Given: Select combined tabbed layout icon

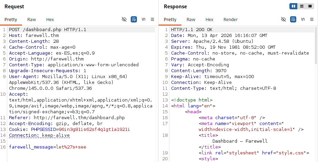Looking at the screenshot, I should click(x=310, y=6).
